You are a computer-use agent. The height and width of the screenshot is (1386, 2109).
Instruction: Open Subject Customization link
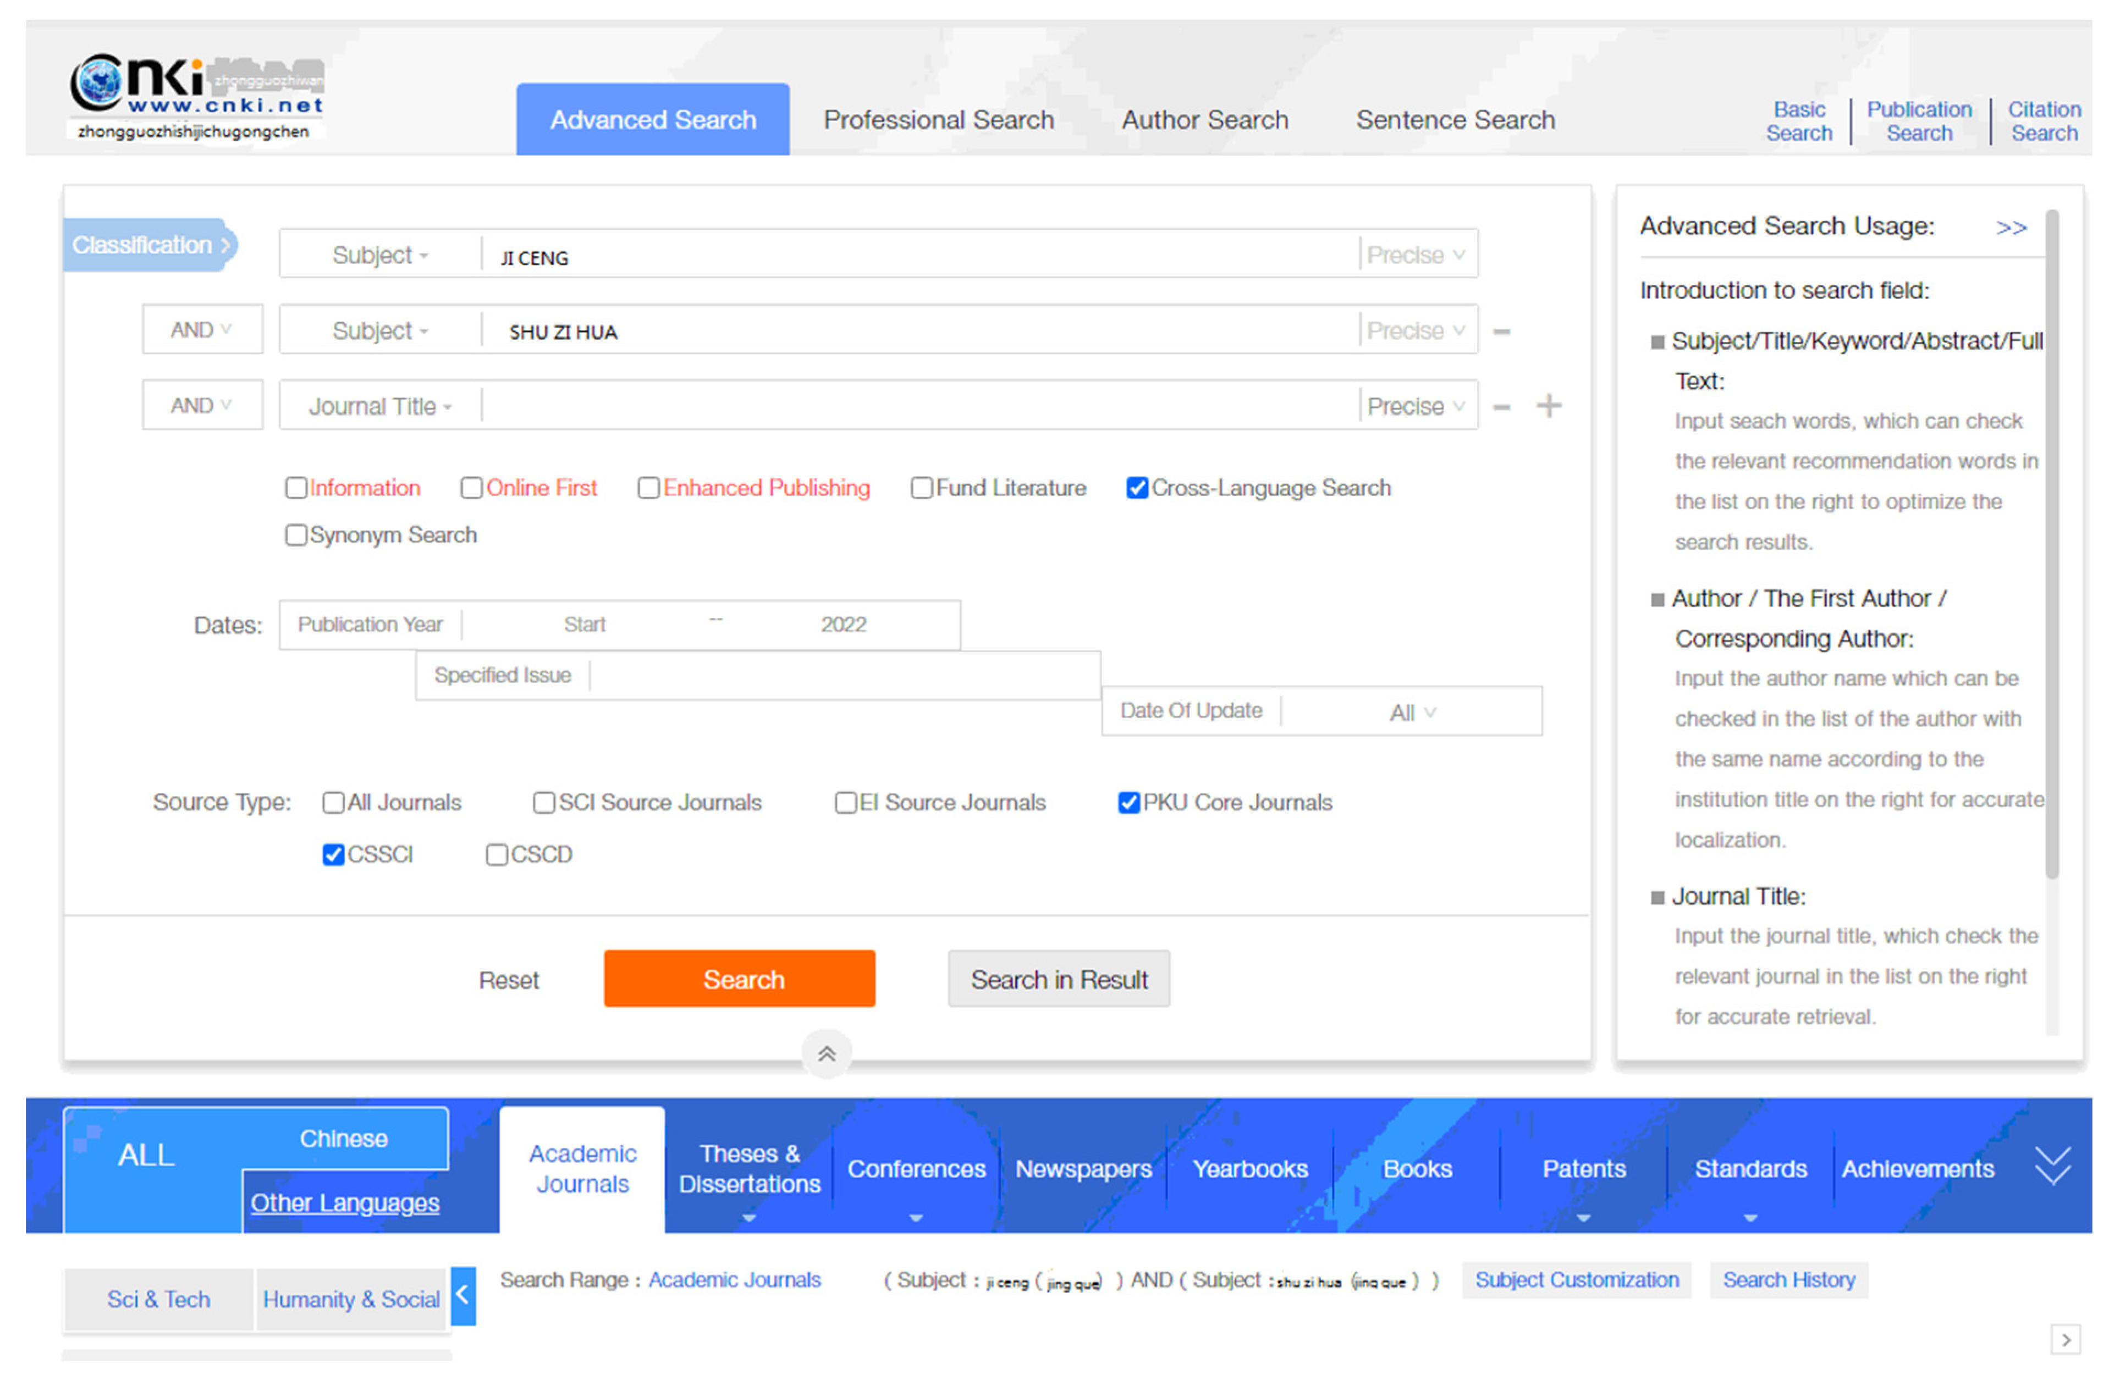coord(1577,1280)
